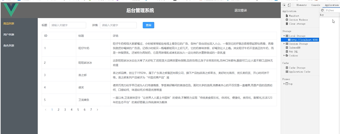Click the 卫龙辣条 title cell

[x=93, y=100]
